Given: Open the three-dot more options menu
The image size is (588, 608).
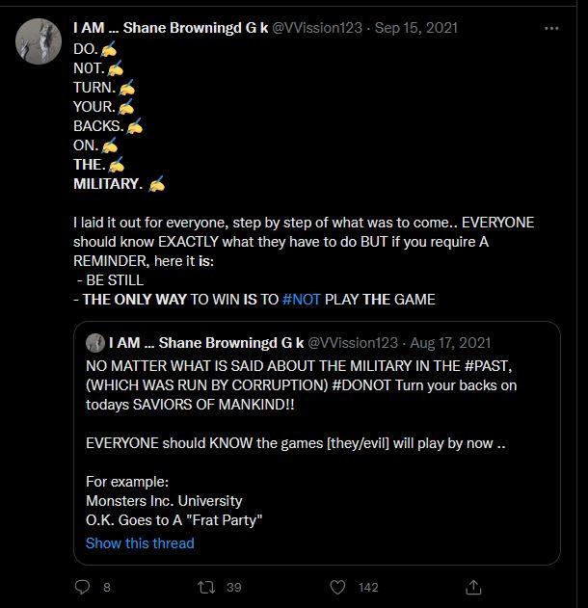Looking at the screenshot, I should pyautogui.click(x=551, y=28).
